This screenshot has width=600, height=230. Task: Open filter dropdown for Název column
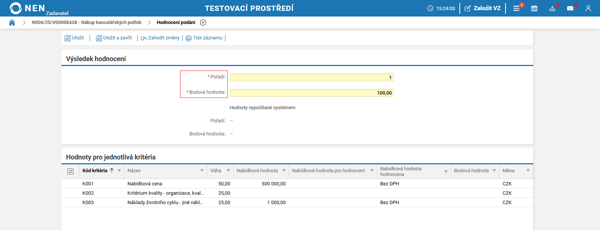click(x=202, y=171)
